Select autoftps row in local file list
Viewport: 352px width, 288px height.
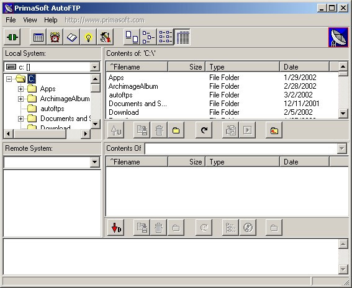click(222, 95)
